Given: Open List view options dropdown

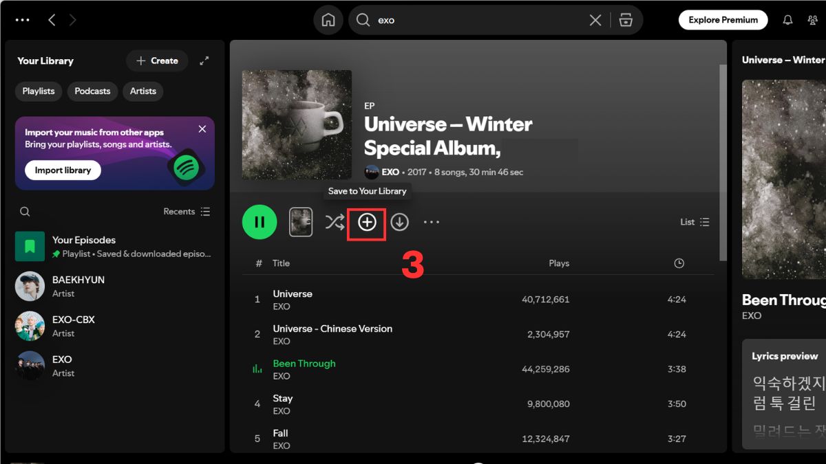Looking at the screenshot, I should tap(695, 222).
